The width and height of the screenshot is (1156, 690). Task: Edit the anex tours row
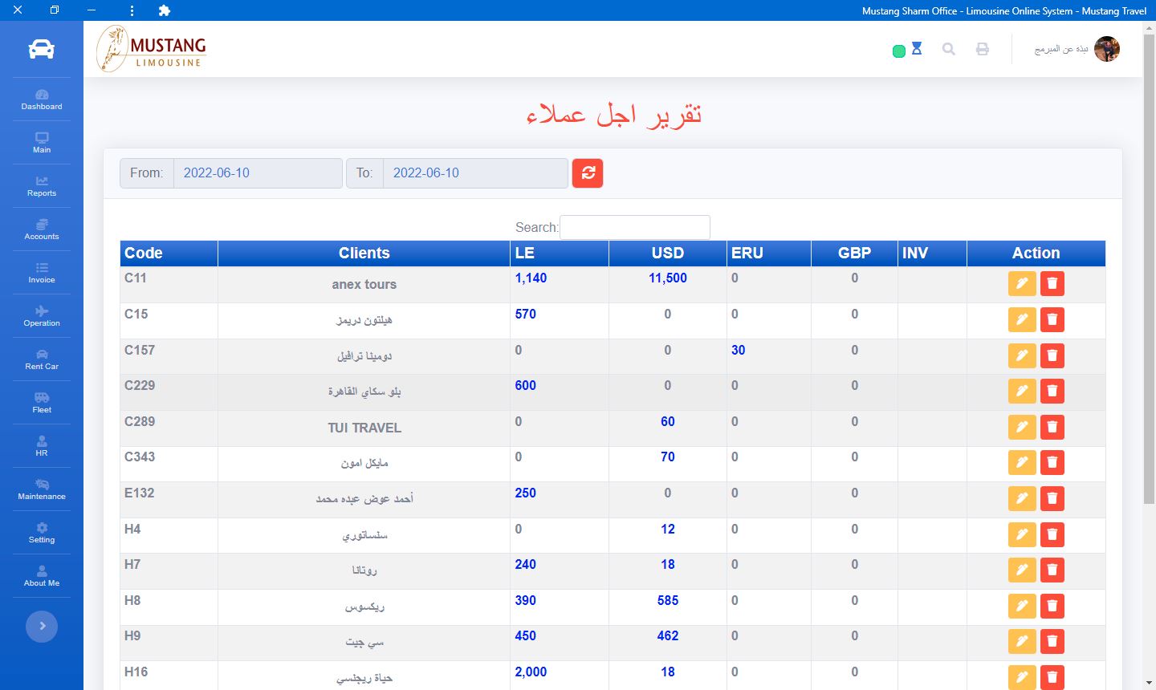pyautogui.click(x=1022, y=284)
